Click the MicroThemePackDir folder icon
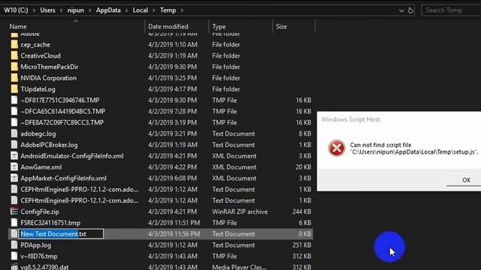Screen dimensions: 481x270 14,67
